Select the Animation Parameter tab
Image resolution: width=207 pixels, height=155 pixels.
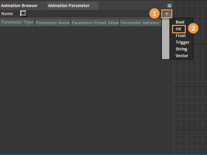69,6
